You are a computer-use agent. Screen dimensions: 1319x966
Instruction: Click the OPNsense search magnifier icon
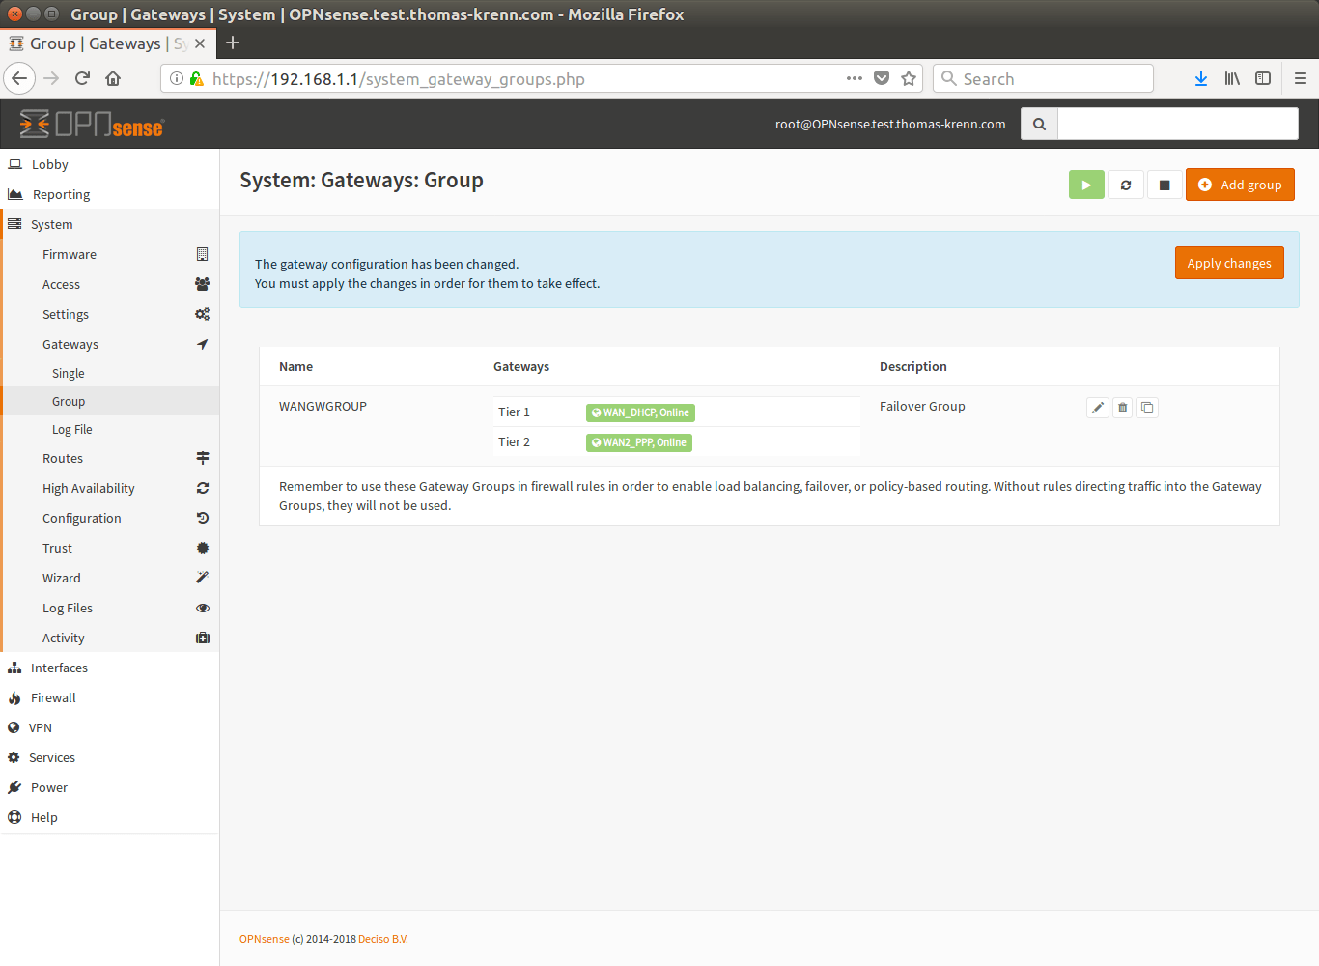(1039, 124)
